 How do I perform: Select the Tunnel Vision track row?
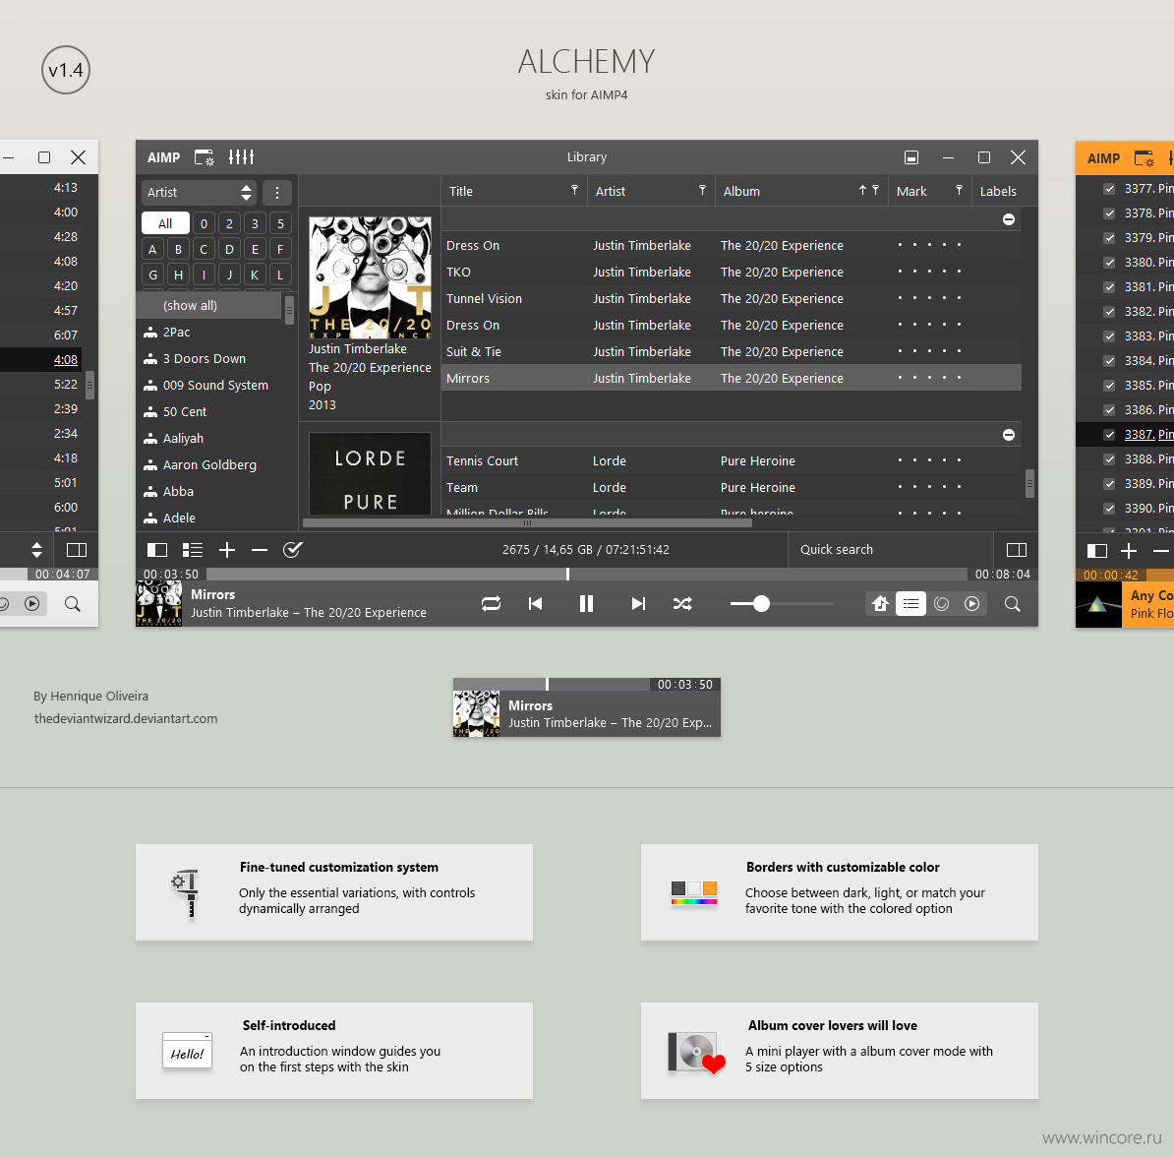tap(731, 299)
